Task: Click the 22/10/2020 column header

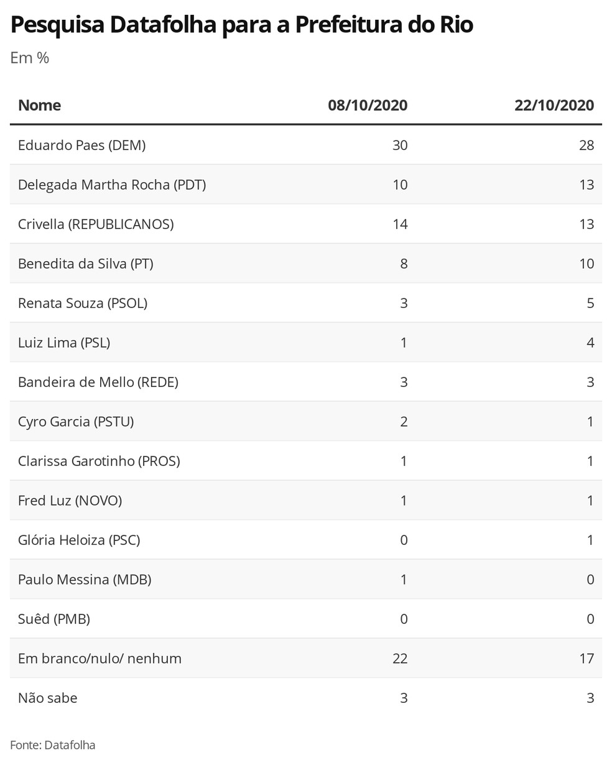Action: tap(554, 105)
